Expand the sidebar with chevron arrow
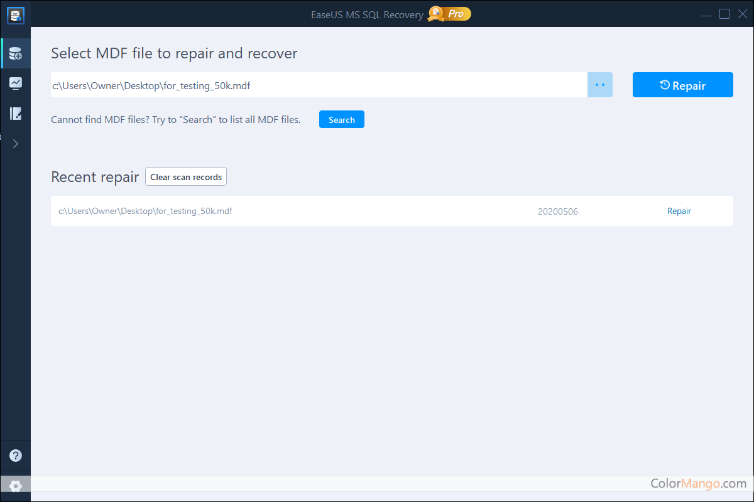Screen dimensions: 754x502 (x=15, y=144)
